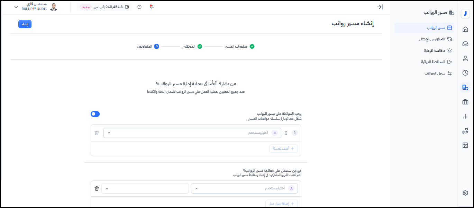Go back to the معلومات المسير step
This screenshot has width=474, height=208.
coord(239,47)
